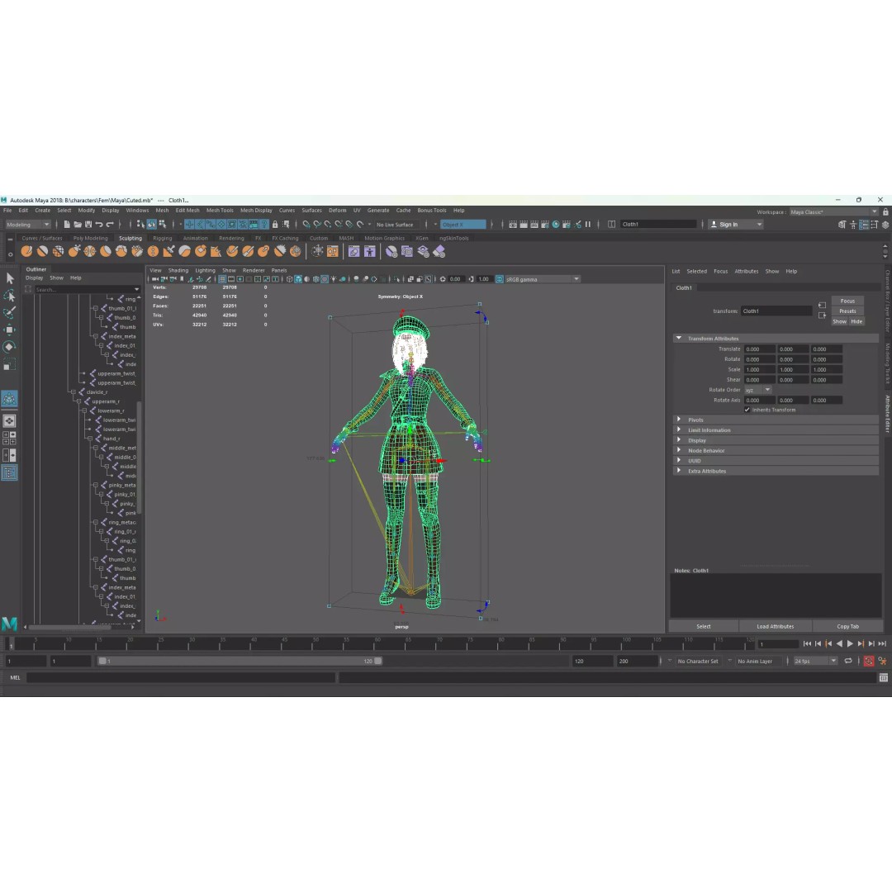Activate the Move tool in toolbox
892x892 pixels.
click(10, 330)
